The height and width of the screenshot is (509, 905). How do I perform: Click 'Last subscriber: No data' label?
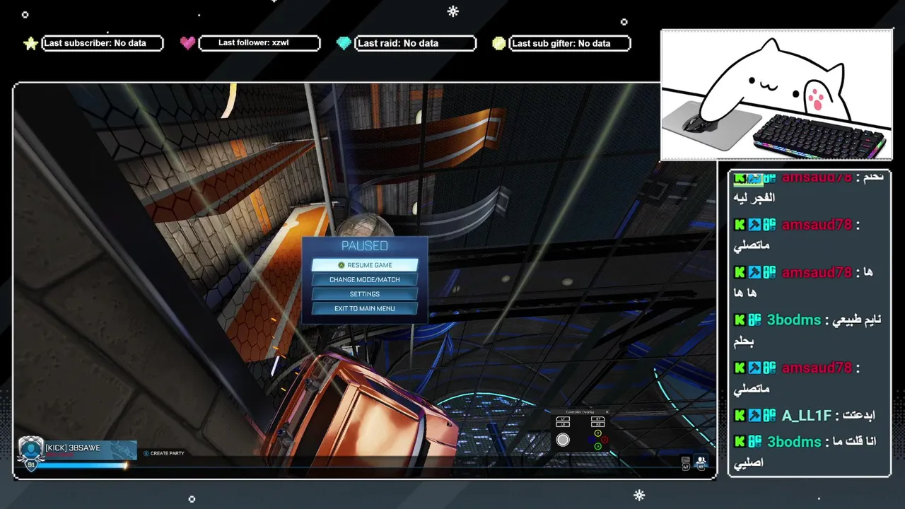click(95, 43)
